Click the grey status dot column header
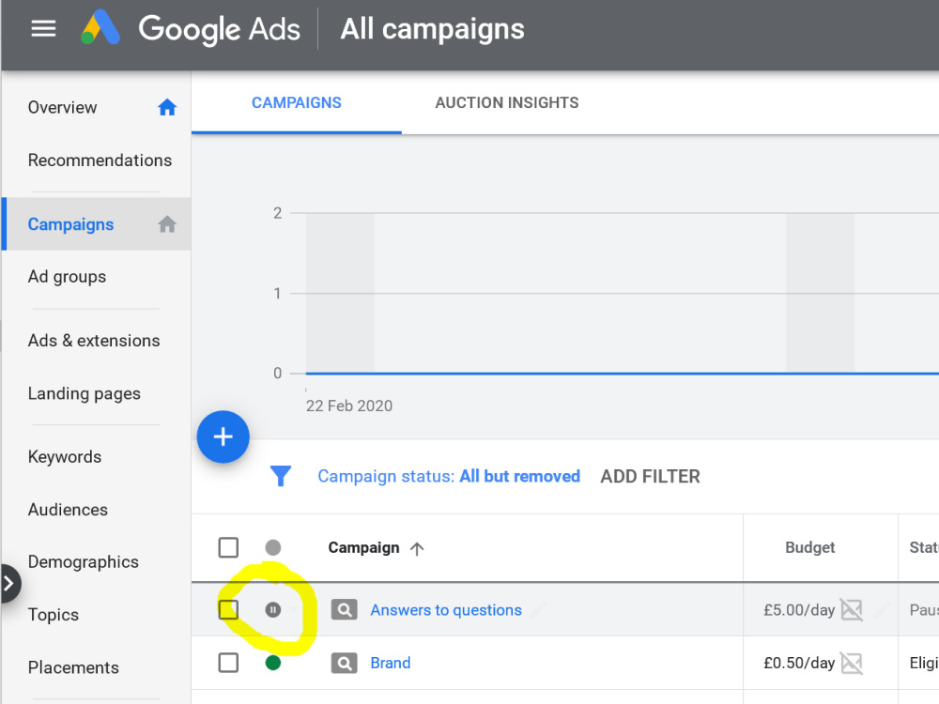The image size is (939, 704). click(273, 547)
